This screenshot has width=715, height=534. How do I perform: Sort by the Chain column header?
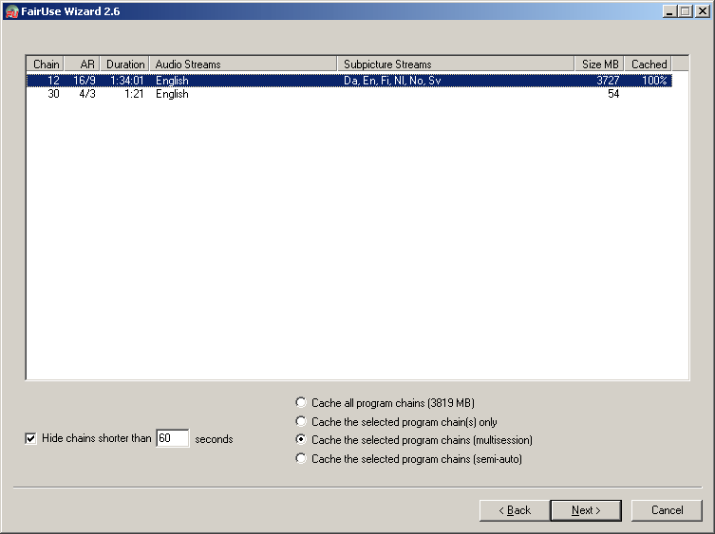tap(46, 64)
